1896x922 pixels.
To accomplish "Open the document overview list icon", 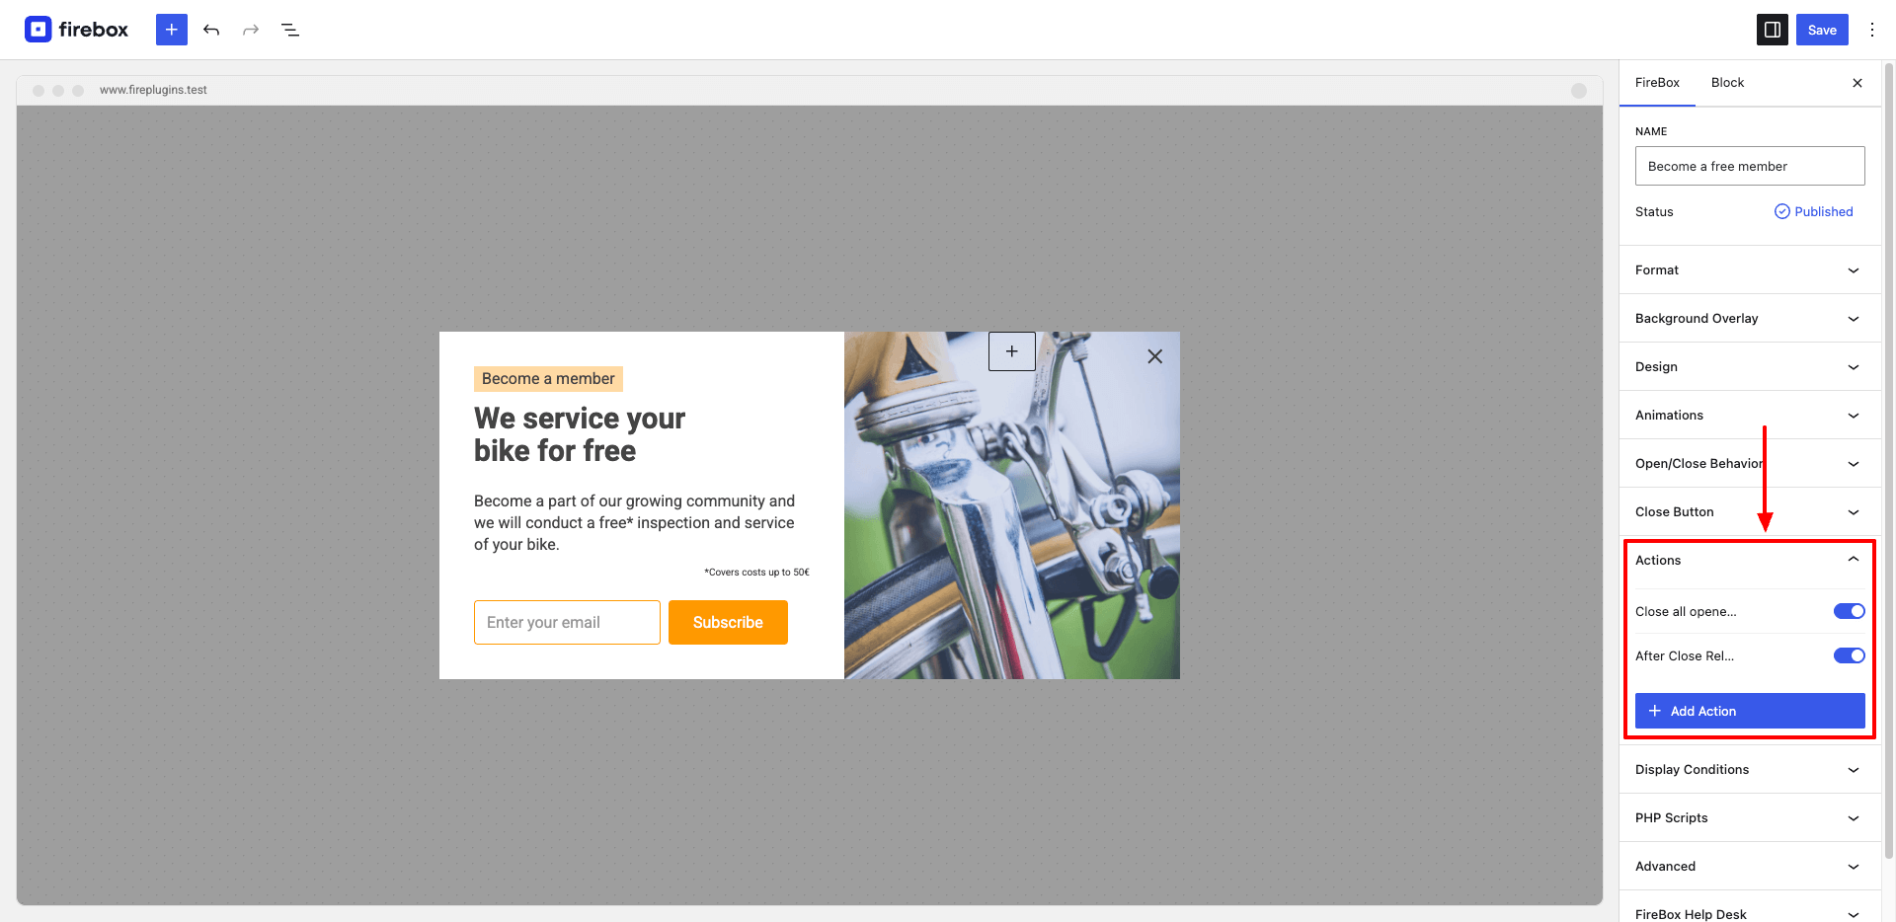I will [290, 30].
